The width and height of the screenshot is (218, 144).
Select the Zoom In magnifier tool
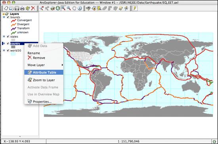(63, 8)
